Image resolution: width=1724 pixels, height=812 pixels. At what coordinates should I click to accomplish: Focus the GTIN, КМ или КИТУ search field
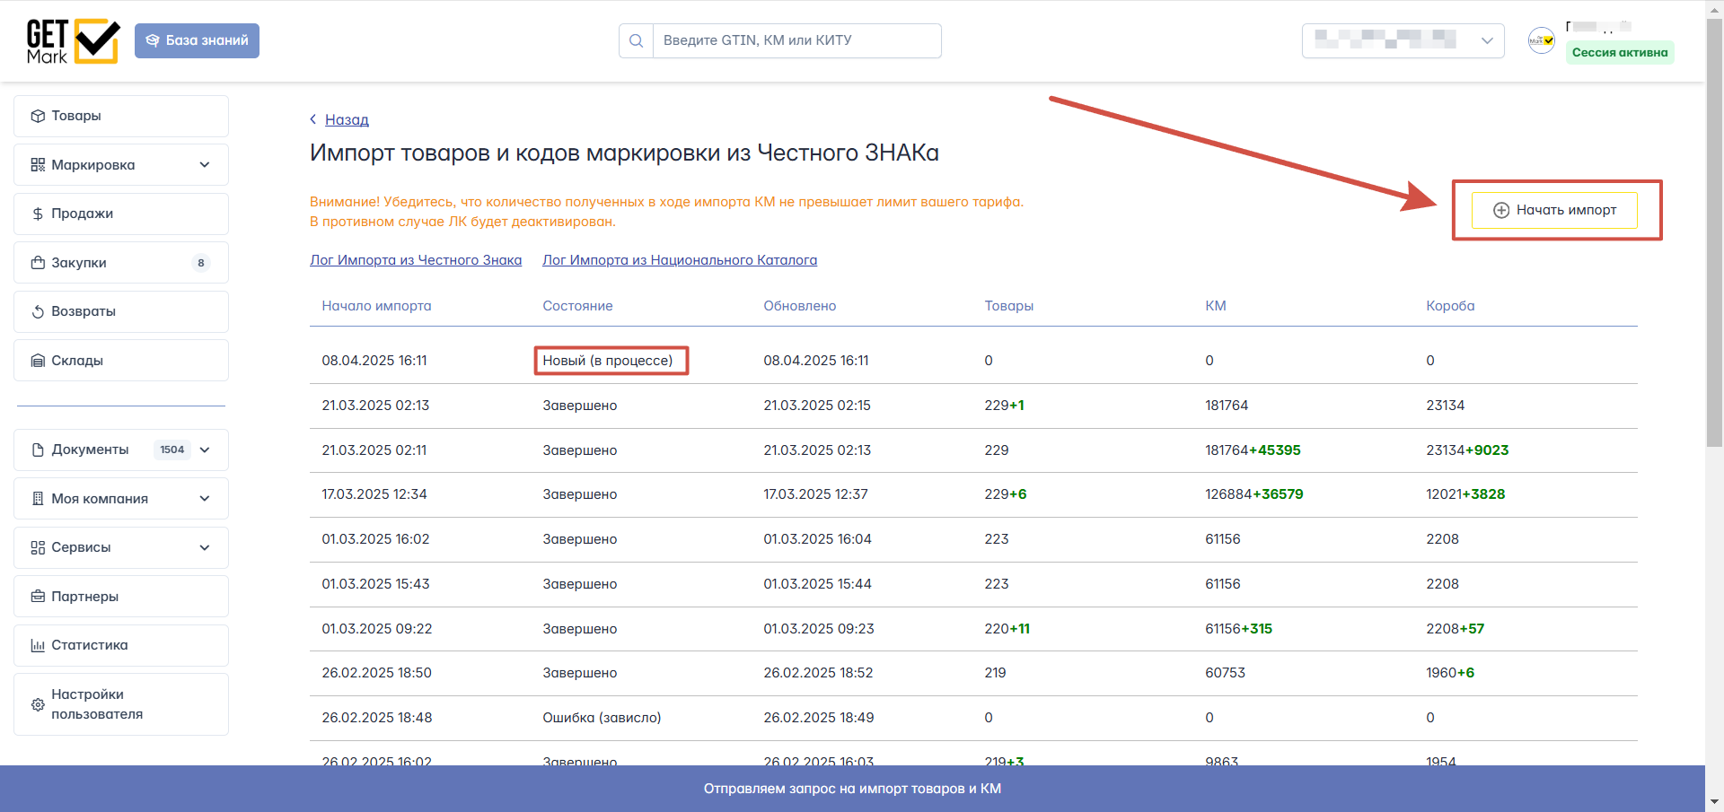click(x=796, y=40)
